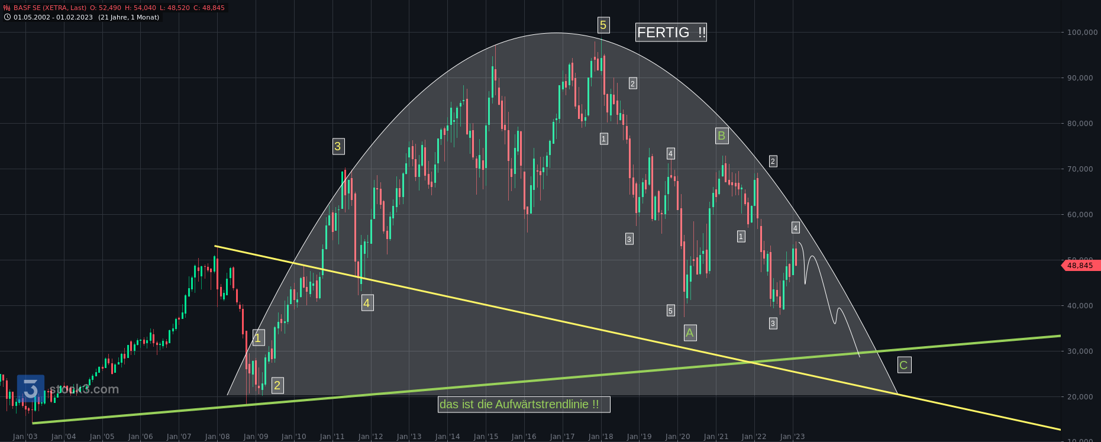Click the 30,000 price axis label
The height and width of the screenshot is (442, 1101).
[1080, 351]
